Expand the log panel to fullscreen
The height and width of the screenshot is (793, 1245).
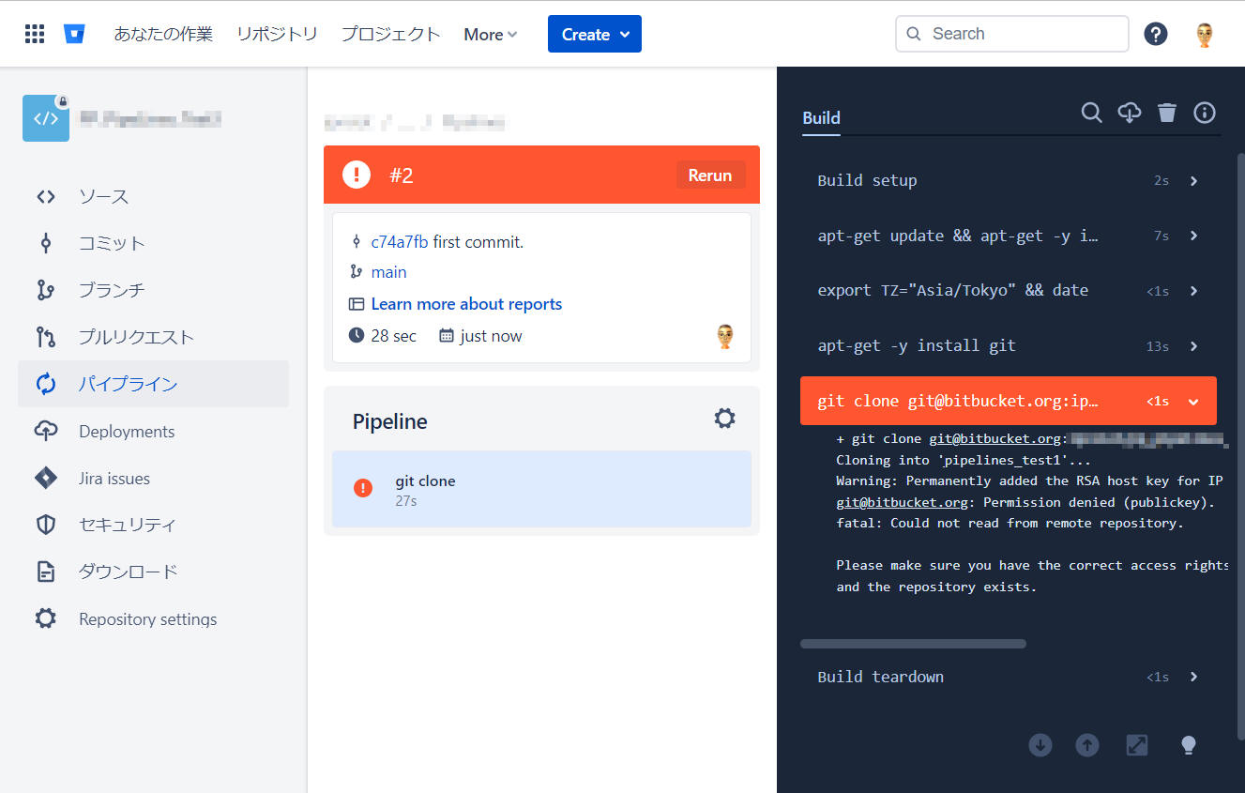point(1137,745)
